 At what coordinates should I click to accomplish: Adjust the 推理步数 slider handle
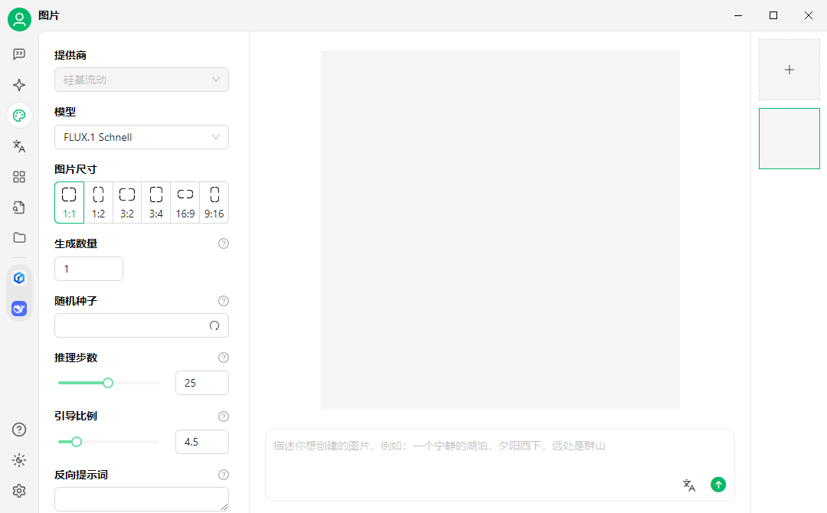(108, 383)
